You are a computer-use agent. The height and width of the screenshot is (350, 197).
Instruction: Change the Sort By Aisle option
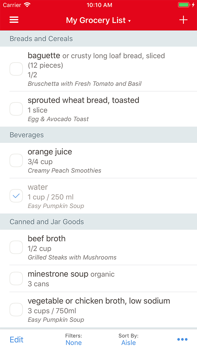click(x=128, y=340)
